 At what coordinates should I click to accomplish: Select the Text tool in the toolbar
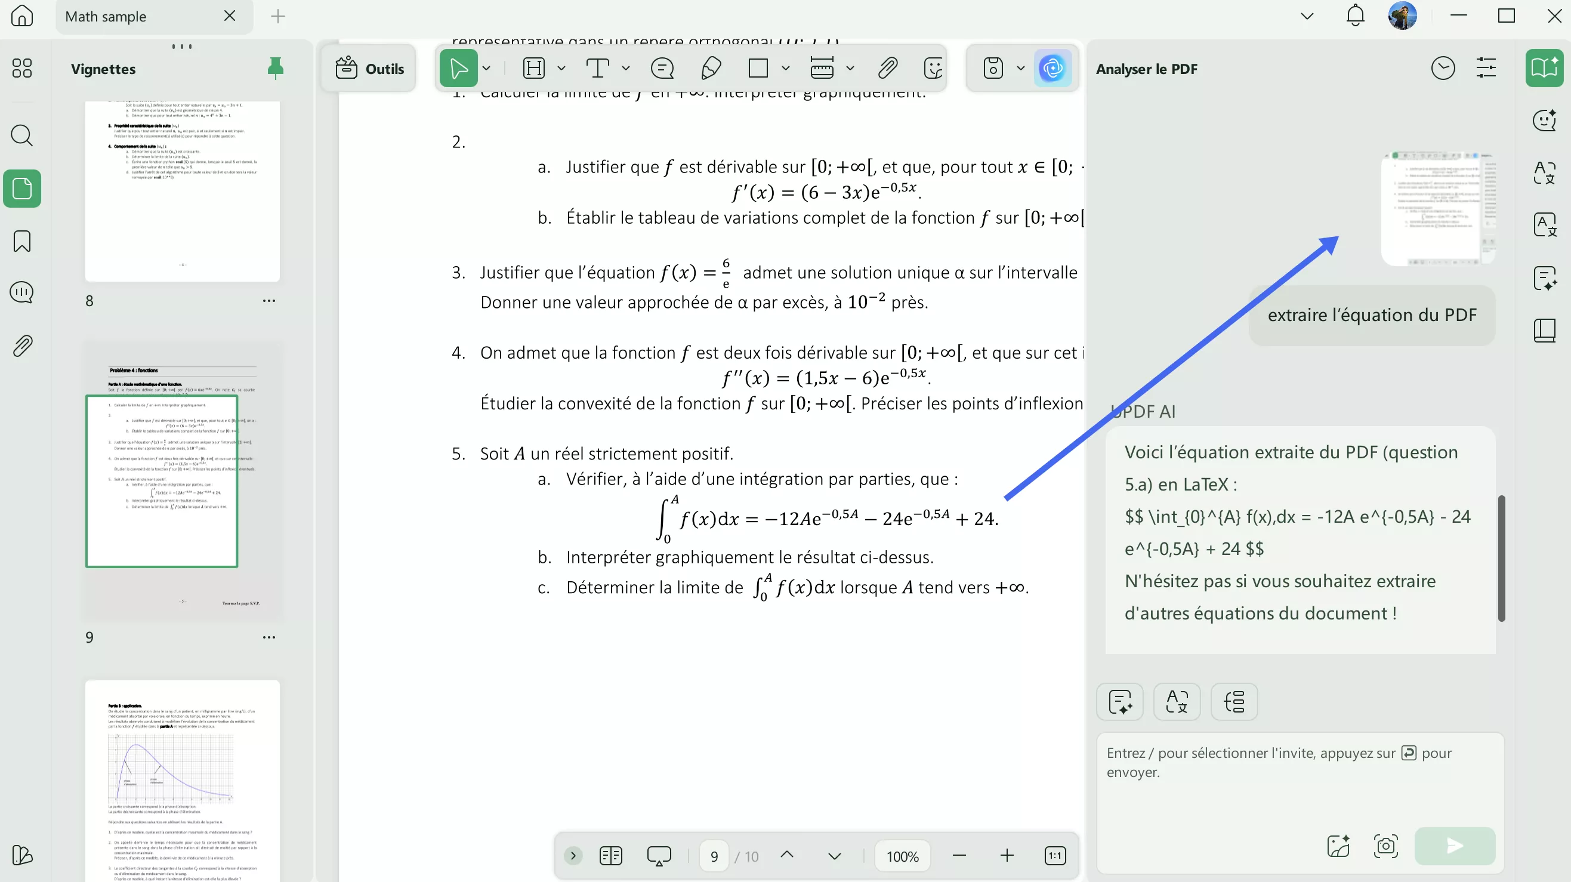pos(598,67)
